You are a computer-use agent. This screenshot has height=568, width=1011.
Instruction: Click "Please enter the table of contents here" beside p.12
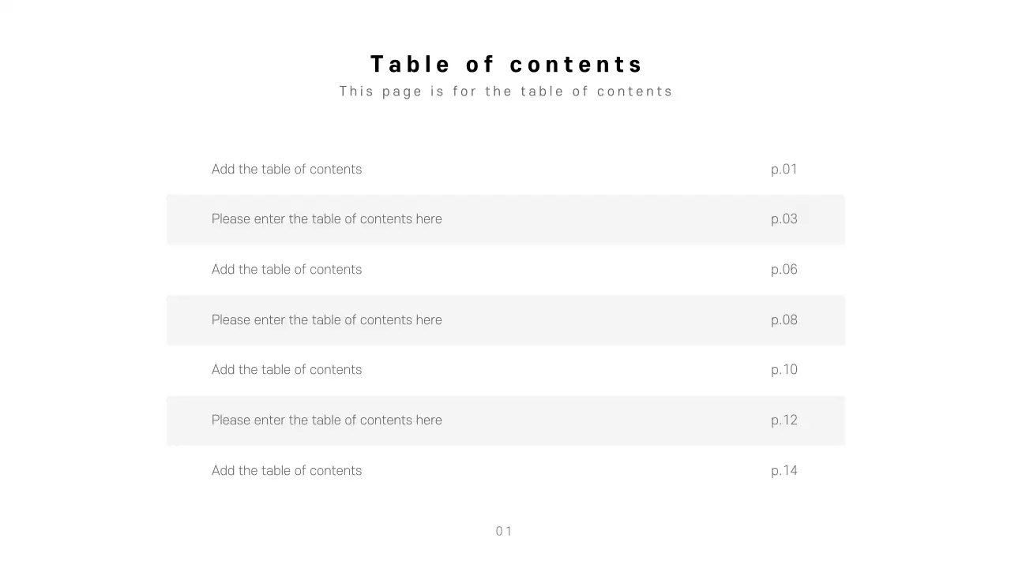(x=326, y=420)
